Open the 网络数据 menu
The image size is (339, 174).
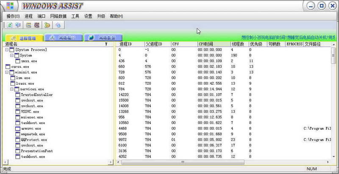(x=58, y=16)
